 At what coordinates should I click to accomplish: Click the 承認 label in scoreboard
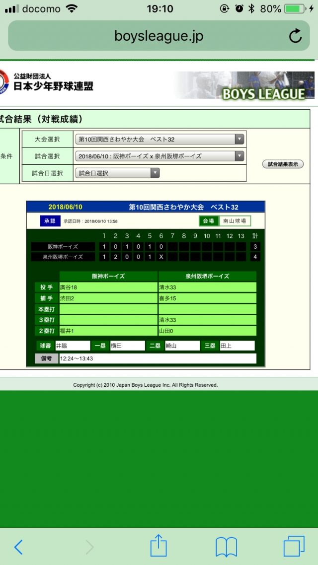coord(50,221)
